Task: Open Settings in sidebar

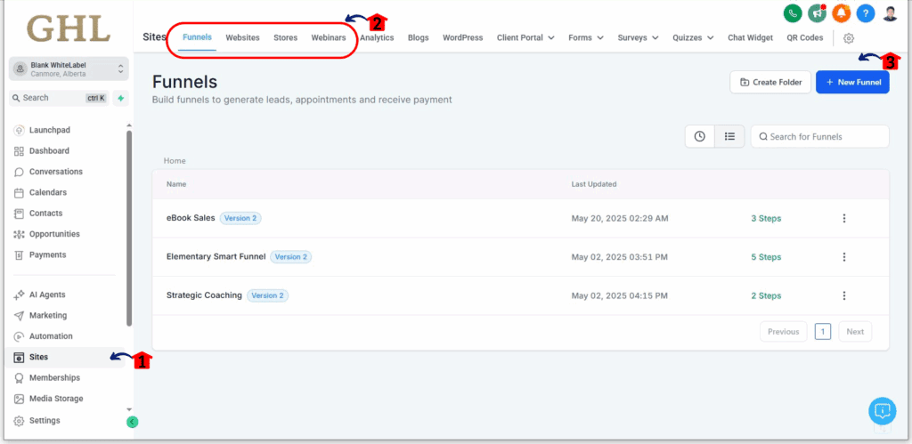Action: click(x=45, y=420)
